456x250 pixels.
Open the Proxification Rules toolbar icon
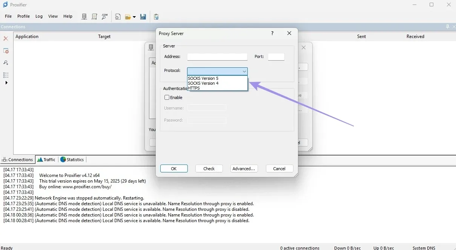tap(95, 17)
